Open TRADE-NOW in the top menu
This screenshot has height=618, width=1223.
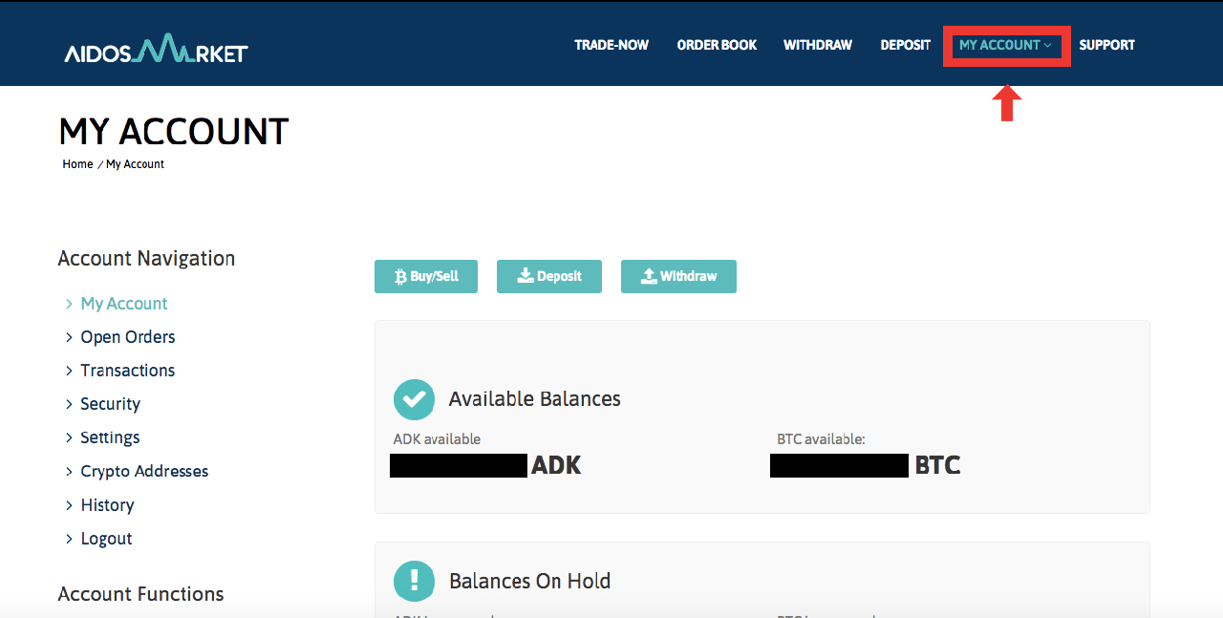pos(611,45)
